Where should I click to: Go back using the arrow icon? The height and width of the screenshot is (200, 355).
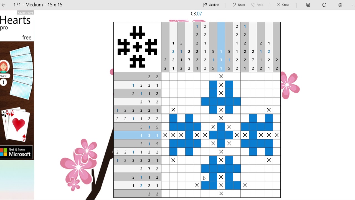click(x=4, y=5)
